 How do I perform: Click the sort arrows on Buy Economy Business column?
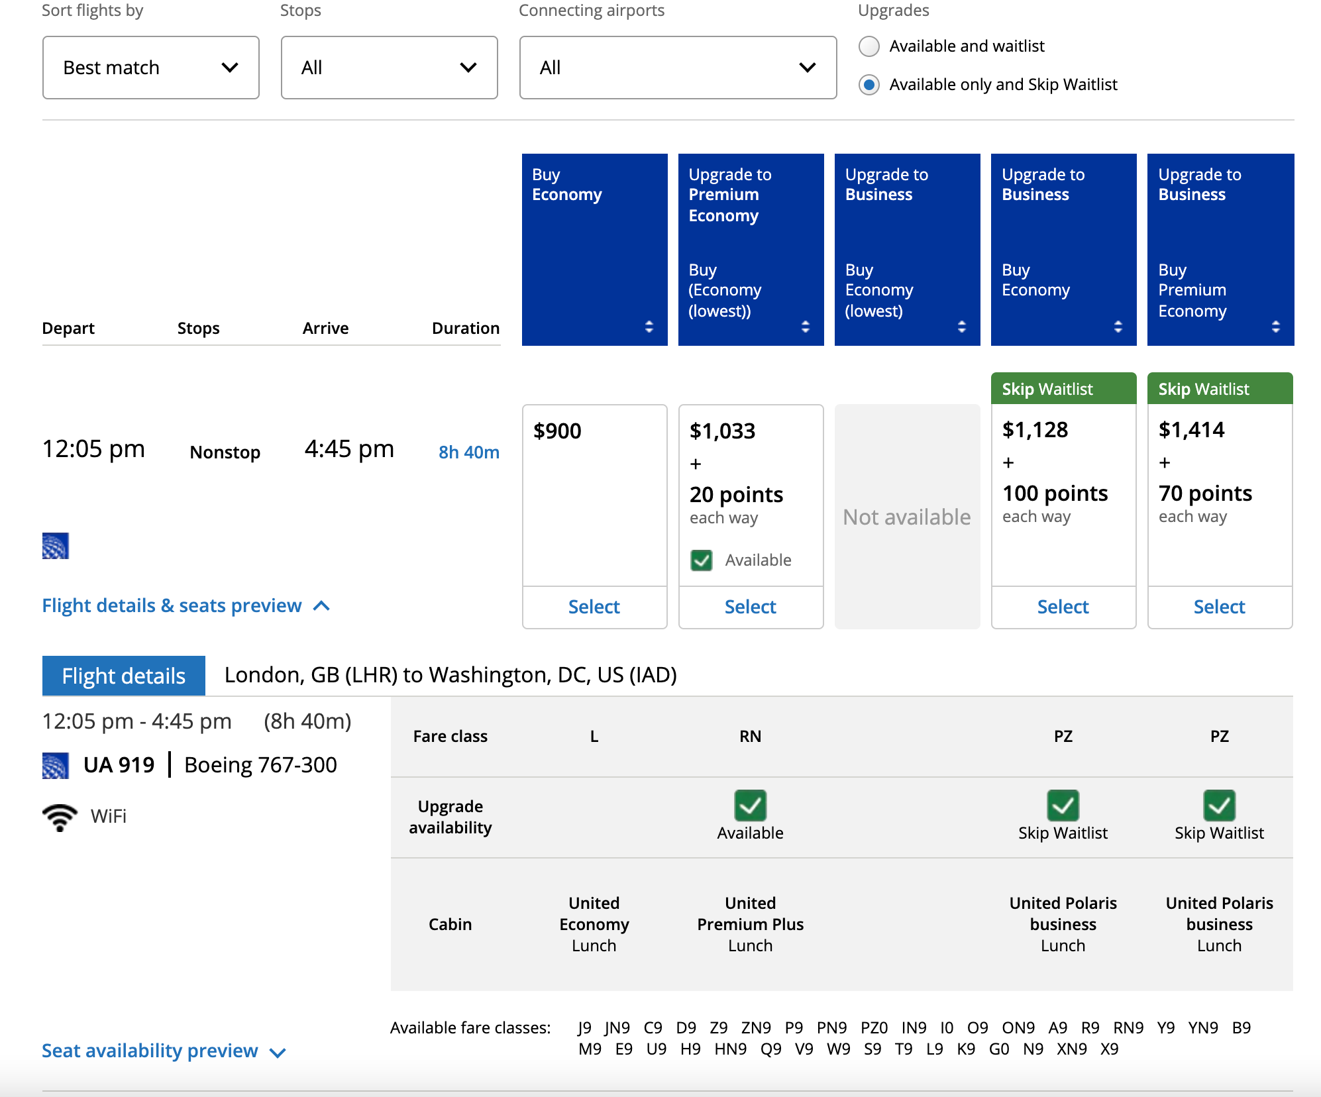pos(1118,326)
